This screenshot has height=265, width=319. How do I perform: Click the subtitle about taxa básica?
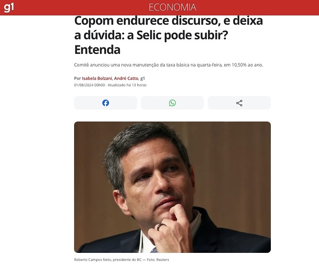tap(168, 65)
